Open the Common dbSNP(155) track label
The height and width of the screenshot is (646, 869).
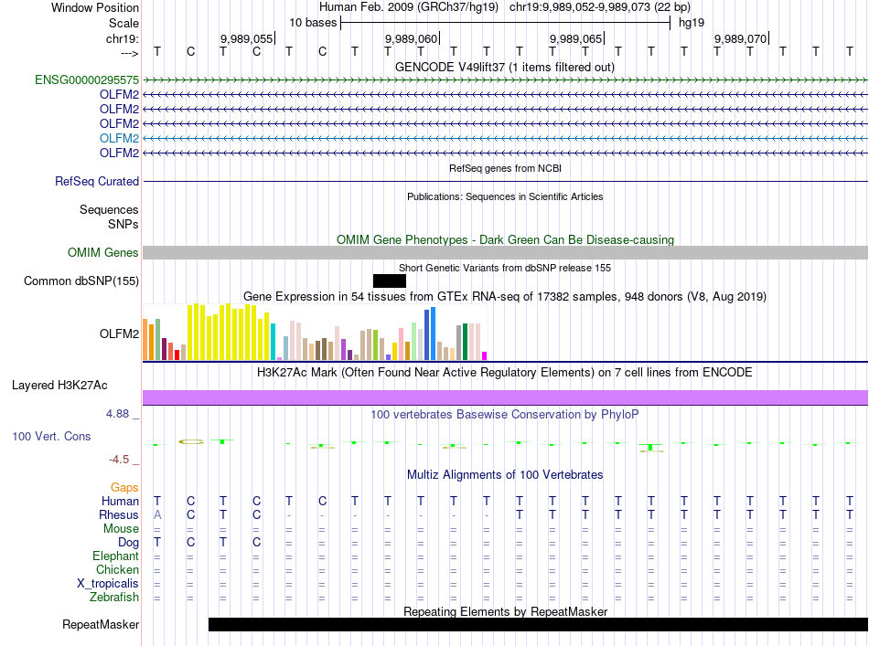81,281
